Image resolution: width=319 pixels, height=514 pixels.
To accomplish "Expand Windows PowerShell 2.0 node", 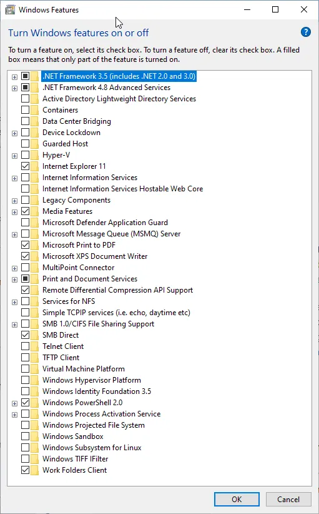I will click(14, 403).
